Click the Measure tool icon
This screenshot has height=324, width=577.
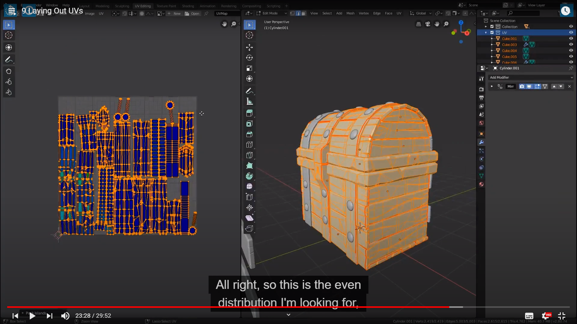[x=249, y=101]
